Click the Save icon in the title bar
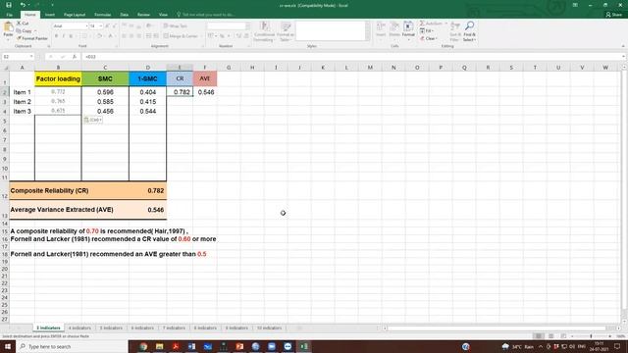628x353 pixels. (9, 5)
